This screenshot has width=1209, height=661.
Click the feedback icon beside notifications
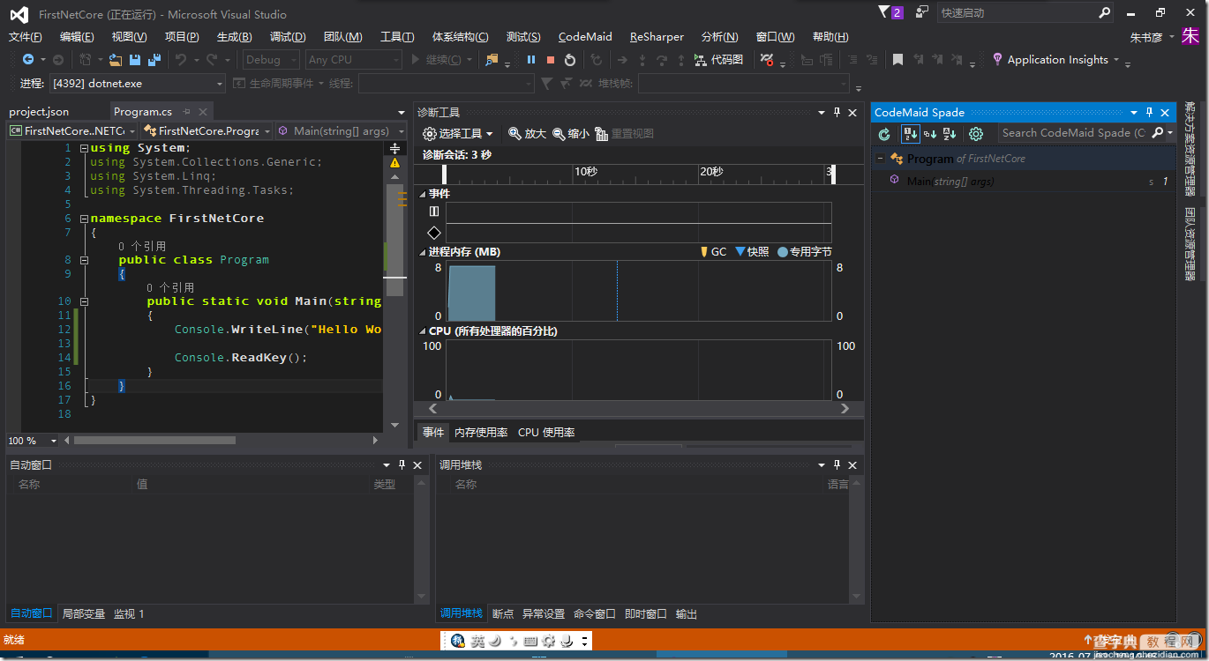(922, 11)
